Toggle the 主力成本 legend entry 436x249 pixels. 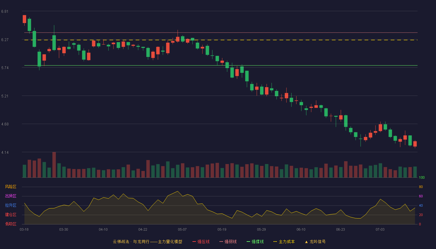pos(284,242)
